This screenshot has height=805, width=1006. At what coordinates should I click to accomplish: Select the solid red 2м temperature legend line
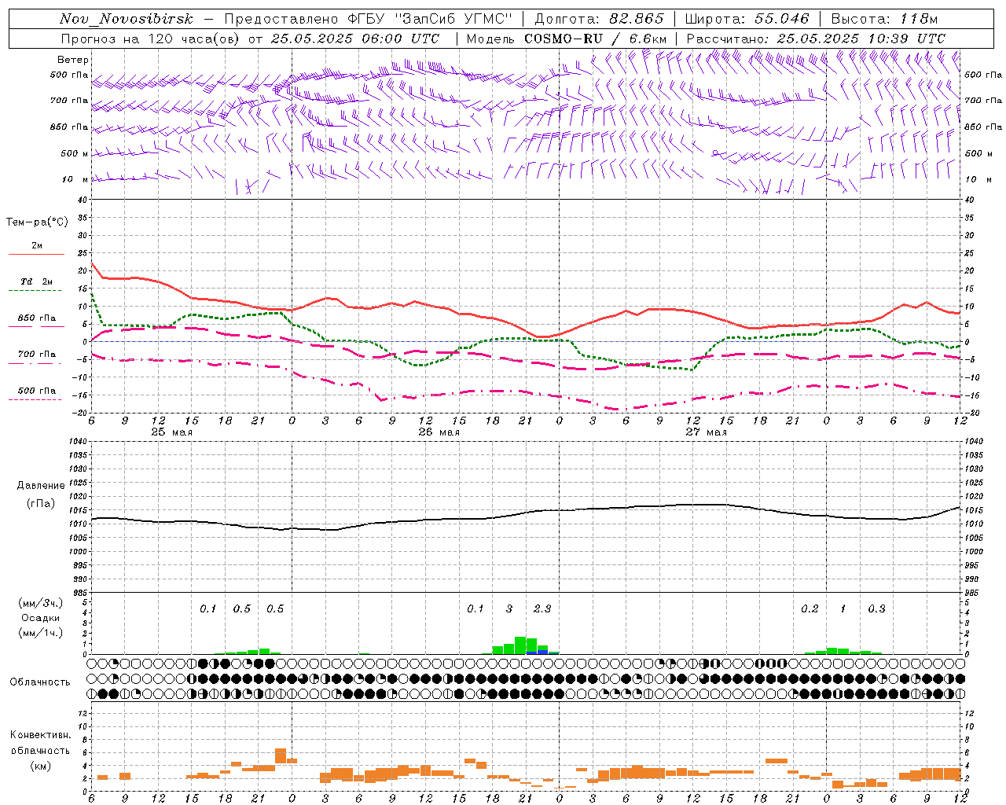(36, 254)
